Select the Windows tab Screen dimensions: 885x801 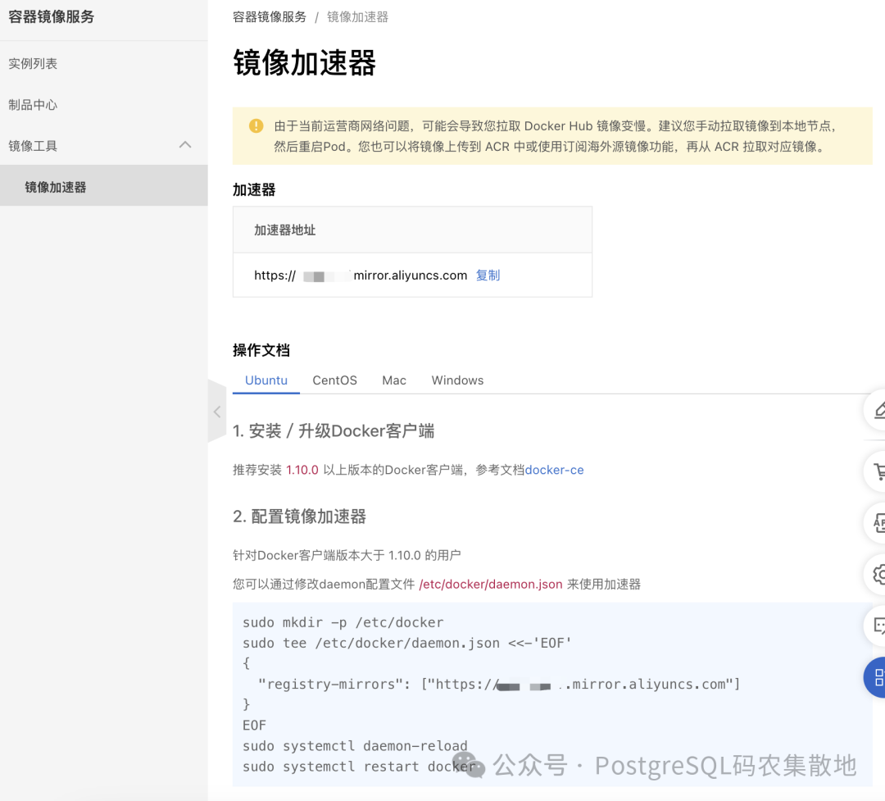click(x=457, y=380)
